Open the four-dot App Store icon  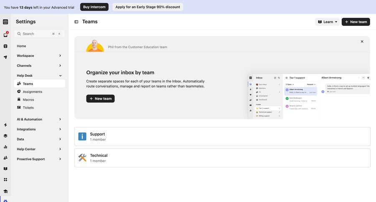click(x=5, y=179)
